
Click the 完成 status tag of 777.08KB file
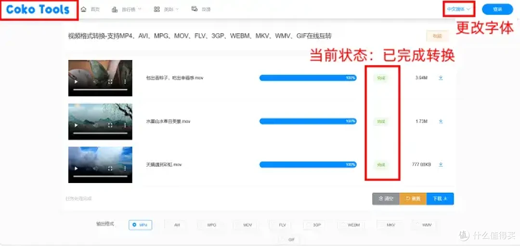pos(381,164)
